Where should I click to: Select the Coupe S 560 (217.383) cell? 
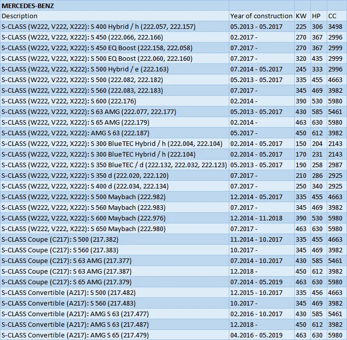click(x=115, y=250)
